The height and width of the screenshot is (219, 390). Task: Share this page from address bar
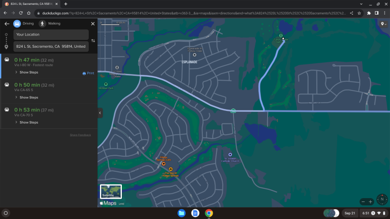351,13
